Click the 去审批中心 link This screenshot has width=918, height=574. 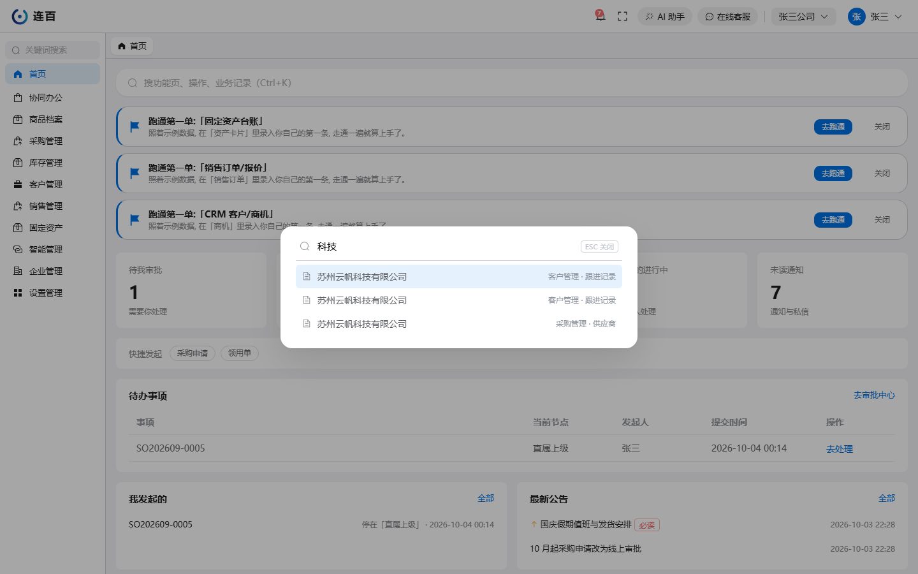pyautogui.click(x=874, y=395)
